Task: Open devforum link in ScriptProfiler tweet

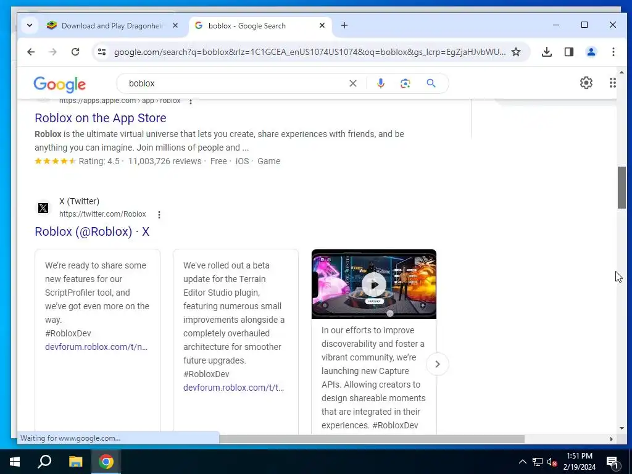Action: 96,347
